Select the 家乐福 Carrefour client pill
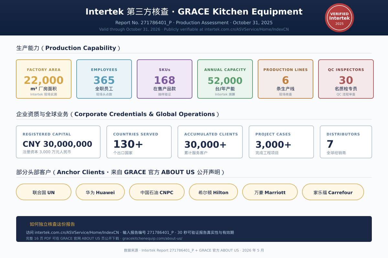388x258 pixels. pyautogui.click(x=333, y=192)
